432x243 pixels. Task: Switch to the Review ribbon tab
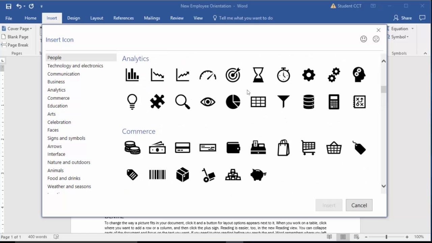coord(177,18)
